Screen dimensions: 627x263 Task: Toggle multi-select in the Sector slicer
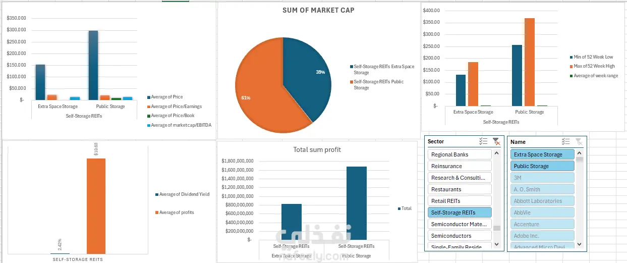click(x=483, y=142)
